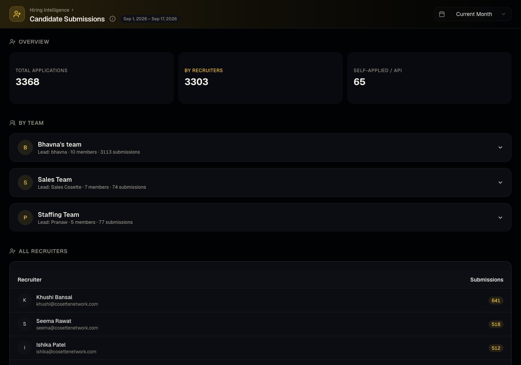The height and width of the screenshot is (365, 521).
Task: Click the Sep 1 – Sep 17 date badge
Action: tap(150, 19)
